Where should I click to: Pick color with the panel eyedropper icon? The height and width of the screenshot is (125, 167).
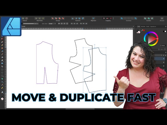click(142, 30)
